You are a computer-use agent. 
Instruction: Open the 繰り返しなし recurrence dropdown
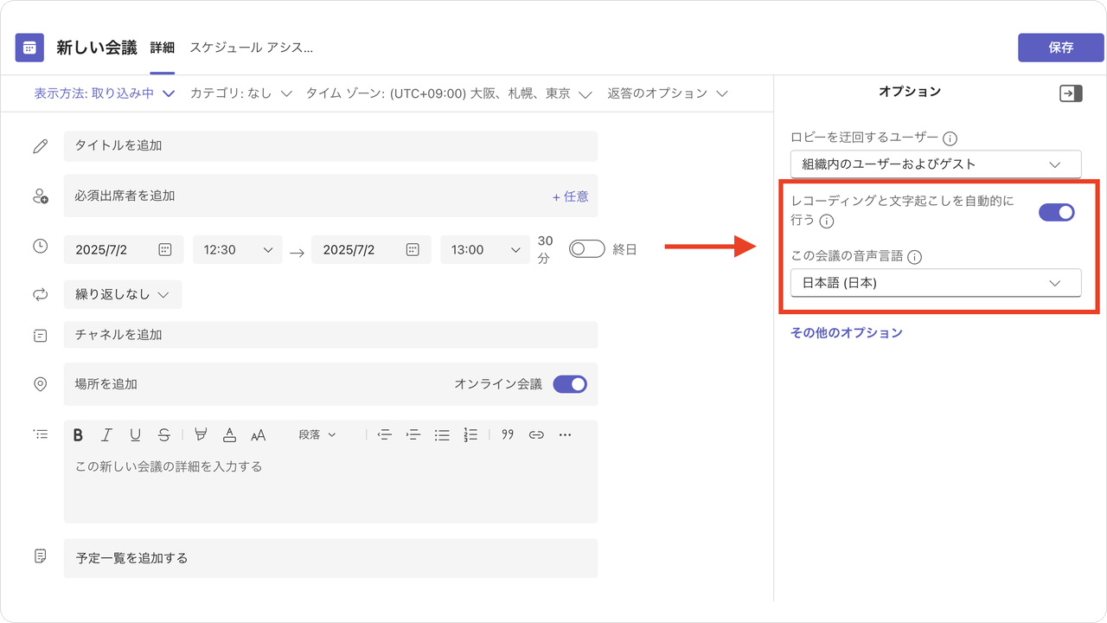(123, 294)
